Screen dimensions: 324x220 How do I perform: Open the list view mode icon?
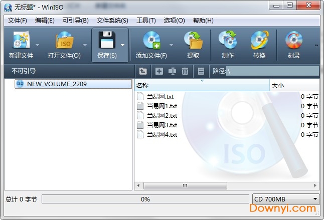pyautogui.click(x=201, y=71)
